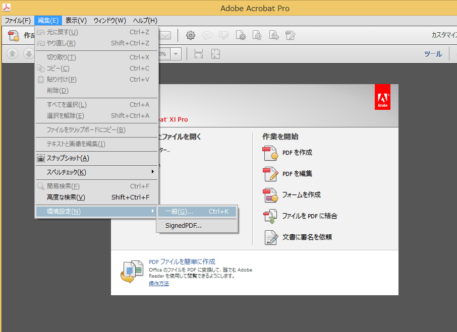Viewport: 457px width, 332px height.
Task: Click the Acrobat title bar app icon
Action: [x=7, y=7]
